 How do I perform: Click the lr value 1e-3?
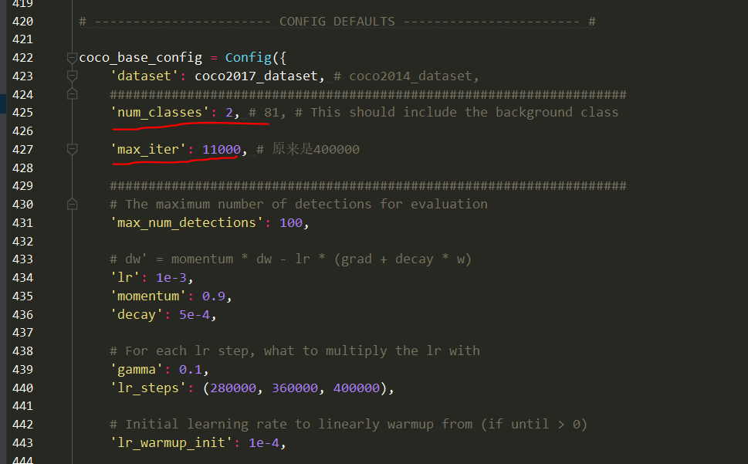(x=171, y=277)
